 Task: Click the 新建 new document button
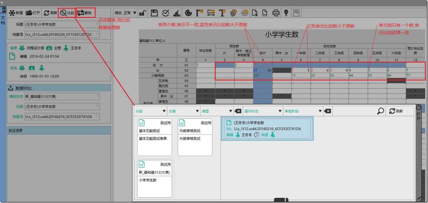16,13
